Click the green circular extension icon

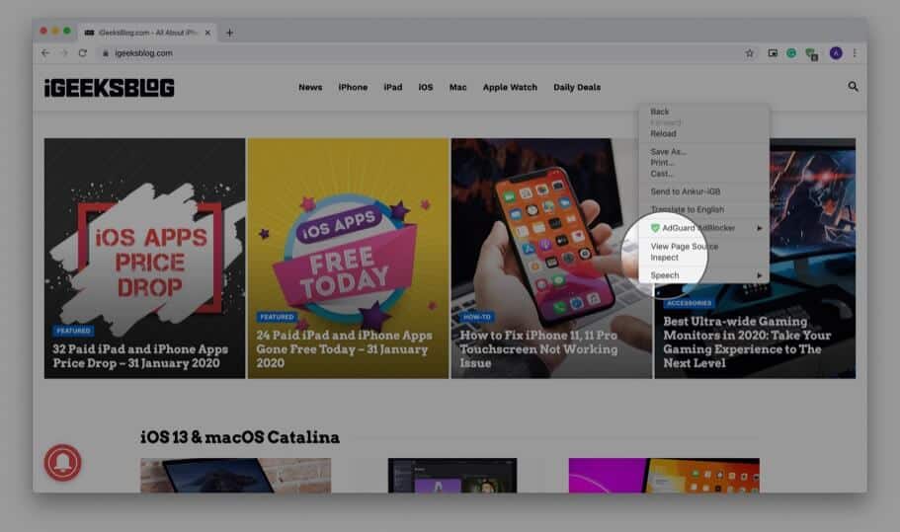coord(791,52)
